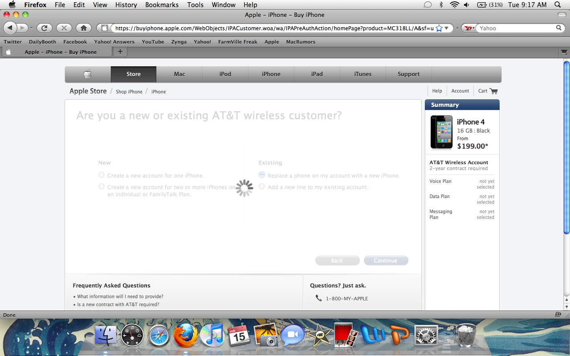Image resolution: width=570 pixels, height=356 pixels.
Task: Select 'Add a new line to my existing account'
Action: [262, 186]
